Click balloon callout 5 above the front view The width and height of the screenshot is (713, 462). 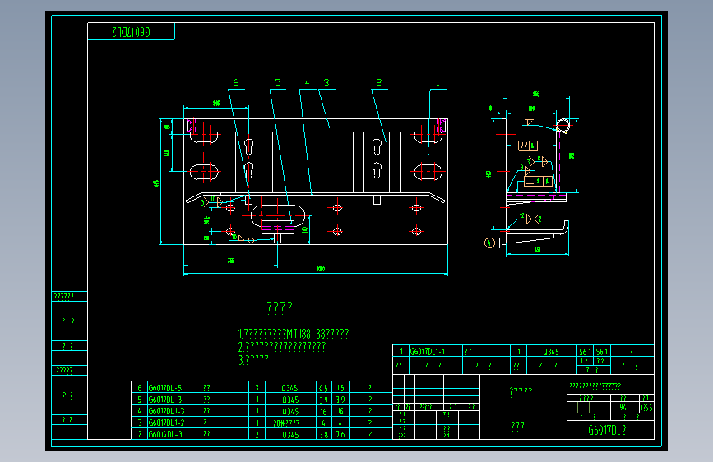(278, 83)
